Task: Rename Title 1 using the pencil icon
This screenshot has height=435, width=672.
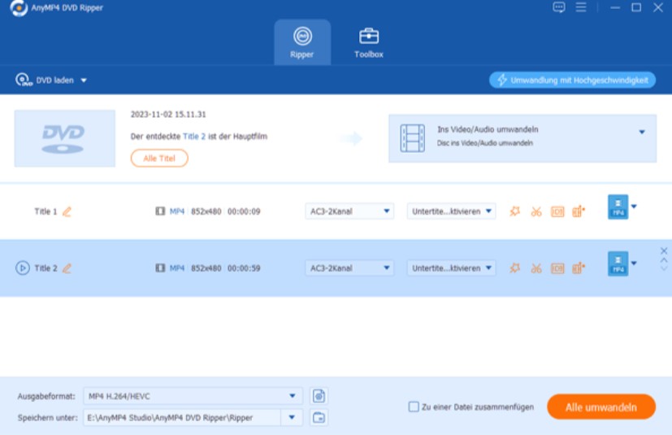Action: tap(67, 211)
